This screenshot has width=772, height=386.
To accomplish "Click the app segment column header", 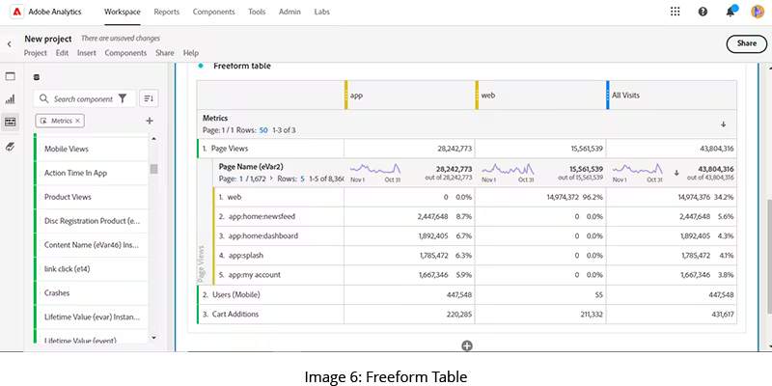I will (x=409, y=95).
